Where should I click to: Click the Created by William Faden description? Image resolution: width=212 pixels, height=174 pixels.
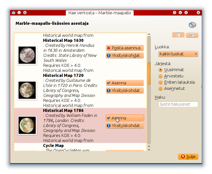pyautogui.click(x=70, y=123)
